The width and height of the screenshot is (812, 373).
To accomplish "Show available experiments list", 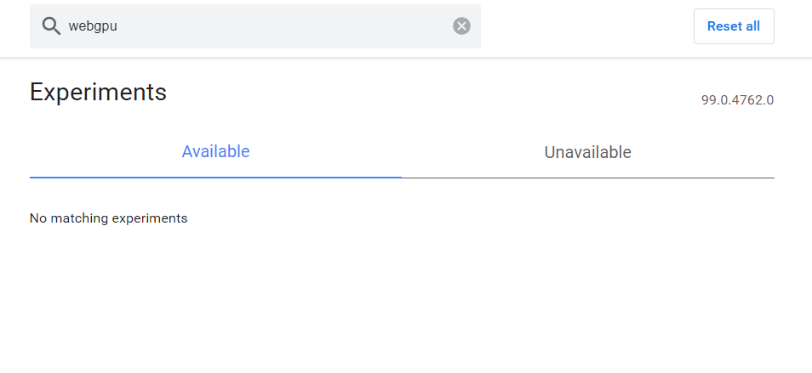I will pos(215,152).
